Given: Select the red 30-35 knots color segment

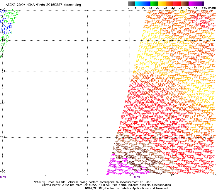Looking at the screenshot, I should (177, 4).
